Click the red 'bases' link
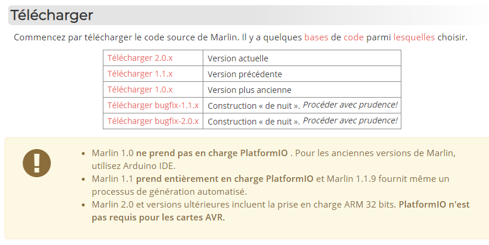The image size is (489, 245). [316, 37]
